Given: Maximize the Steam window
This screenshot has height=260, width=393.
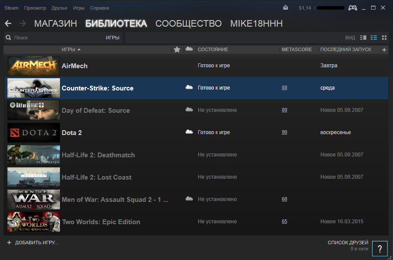Looking at the screenshot, I should pyautogui.click(x=373, y=8).
